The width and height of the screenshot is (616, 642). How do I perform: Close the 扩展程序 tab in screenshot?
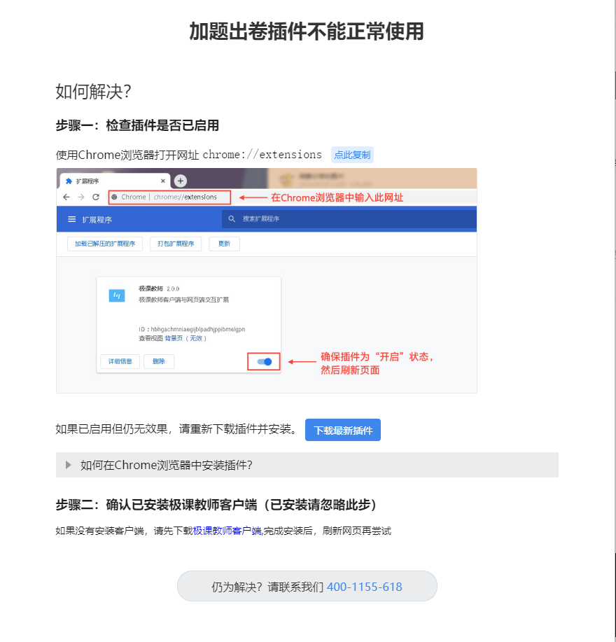[163, 181]
